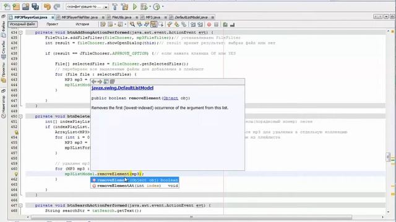Start macro recording with red circle
The width and height of the screenshot is (396, 222).
[x=209, y=25]
